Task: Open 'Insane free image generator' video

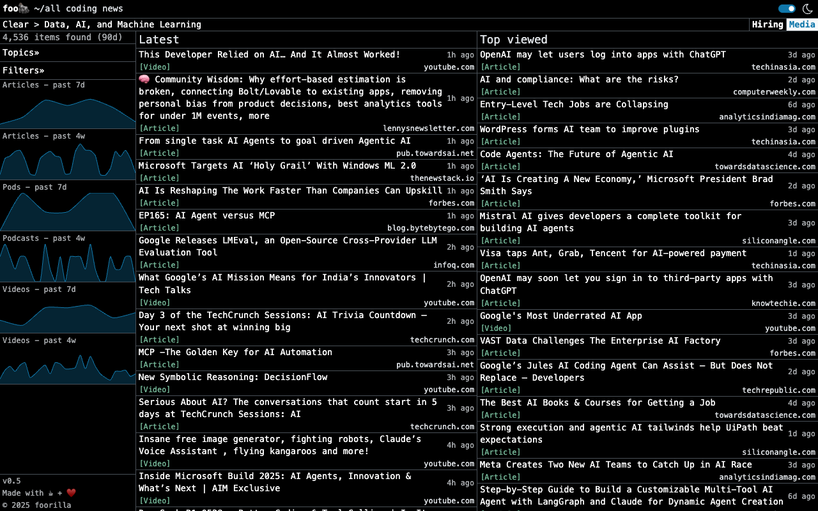Action: click(x=280, y=445)
